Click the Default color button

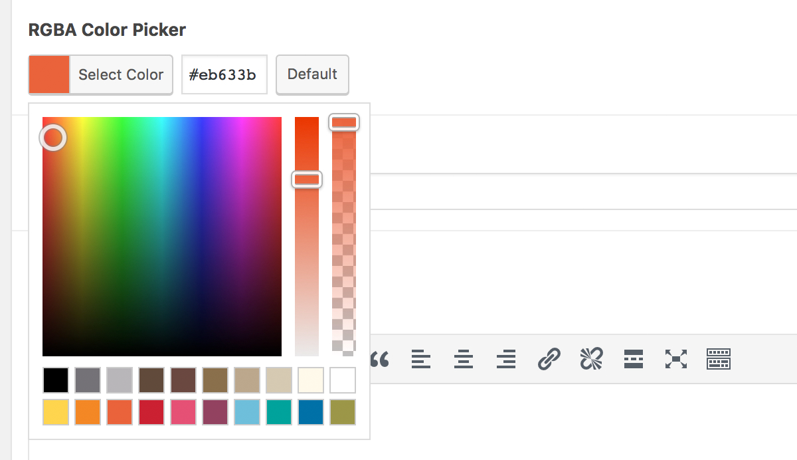click(312, 74)
